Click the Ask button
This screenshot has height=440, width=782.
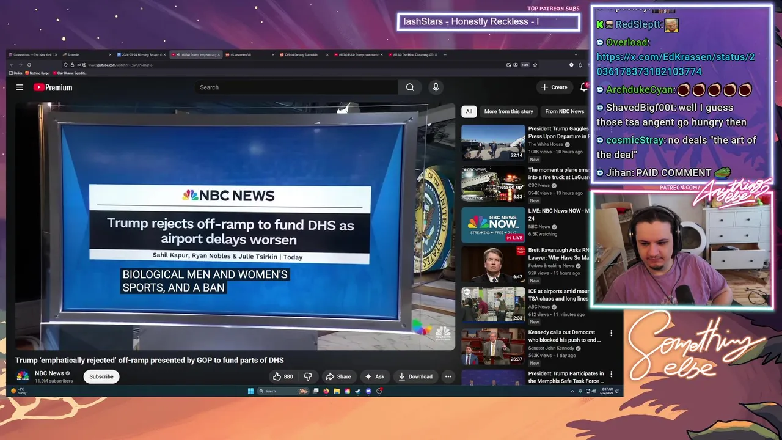point(375,376)
